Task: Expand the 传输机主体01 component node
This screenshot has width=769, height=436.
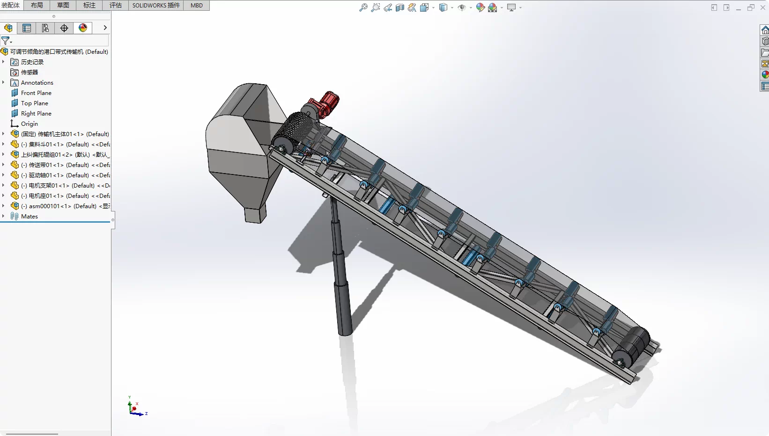Action: [3, 134]
